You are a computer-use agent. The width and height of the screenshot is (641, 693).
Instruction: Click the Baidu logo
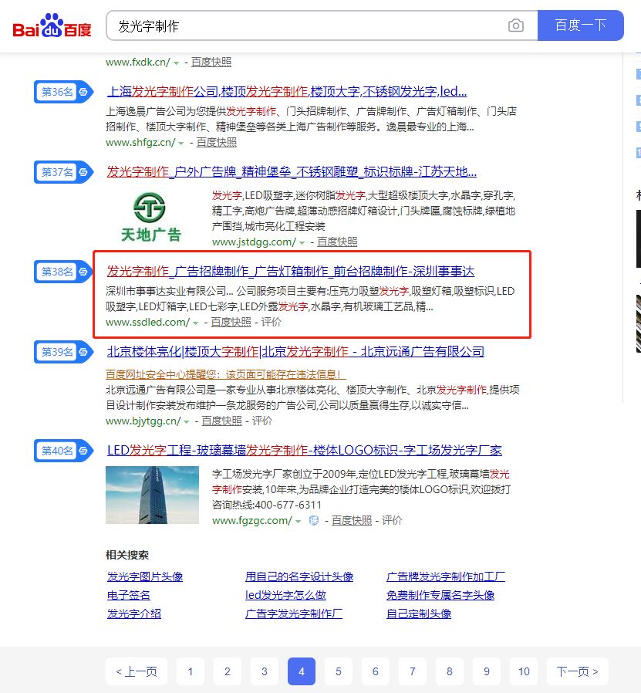(x=52, y=25)
